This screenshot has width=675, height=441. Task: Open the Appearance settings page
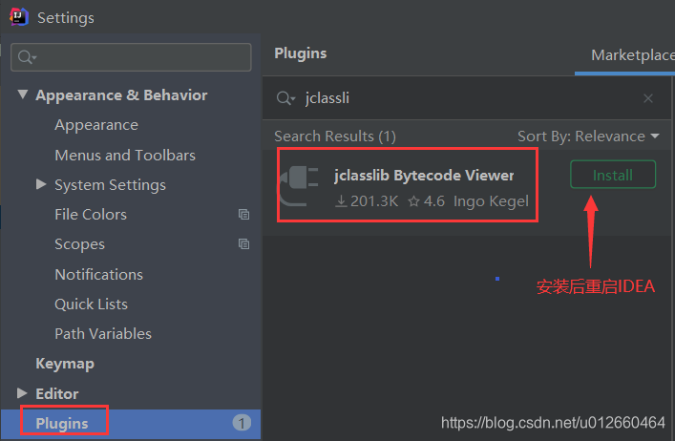point(96,125)
